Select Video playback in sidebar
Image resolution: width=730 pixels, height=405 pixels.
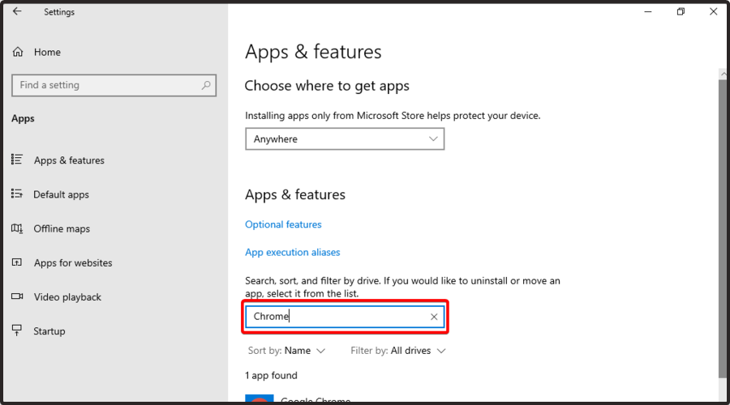67,297
